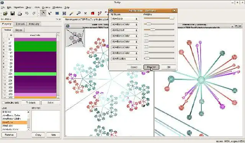Click the Copy button
Screen dimensions: 245x143
(x=38, y=135)
